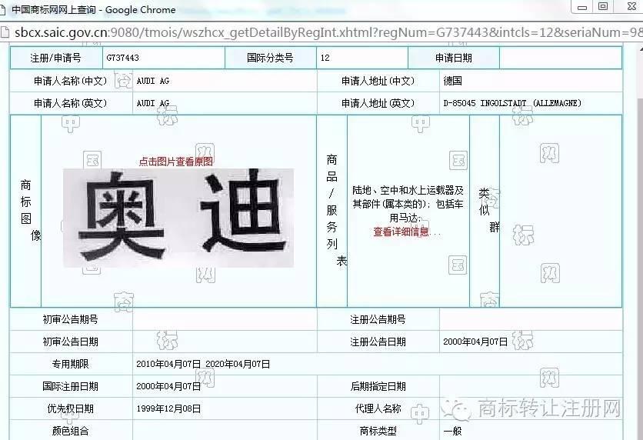Maximize the Chrome window

pos(603,7)
